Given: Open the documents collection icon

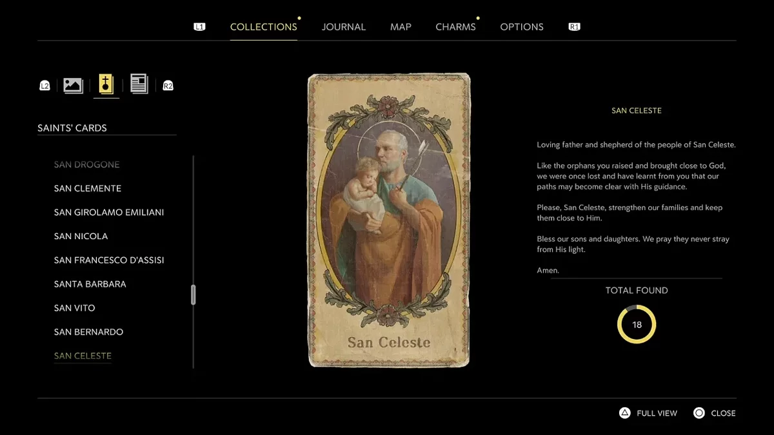Looking at the screenshot, I should [139, 84].
